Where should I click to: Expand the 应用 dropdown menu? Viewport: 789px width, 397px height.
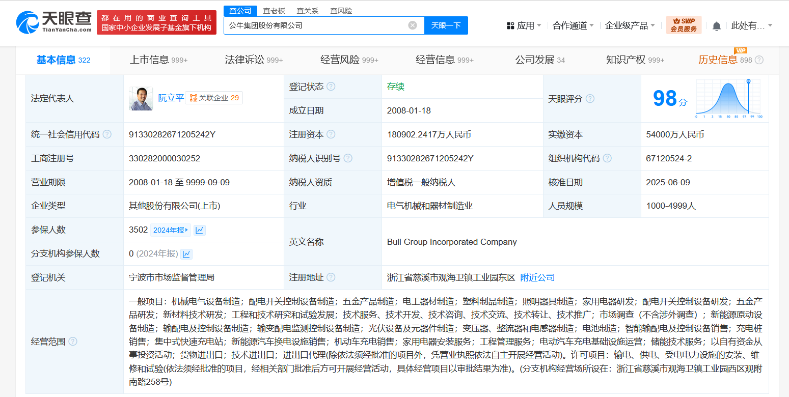point(524,25)
